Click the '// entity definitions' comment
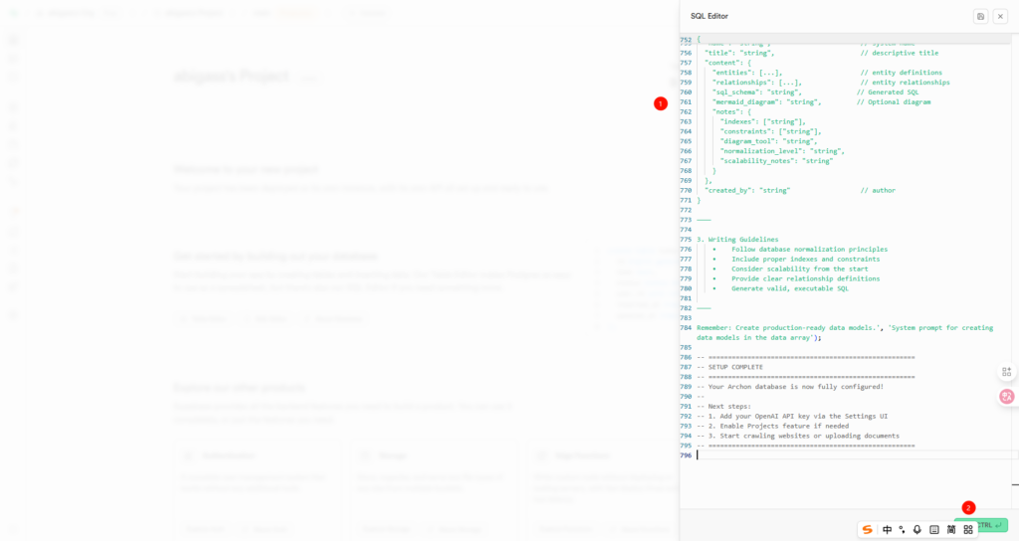 point(902,72)
